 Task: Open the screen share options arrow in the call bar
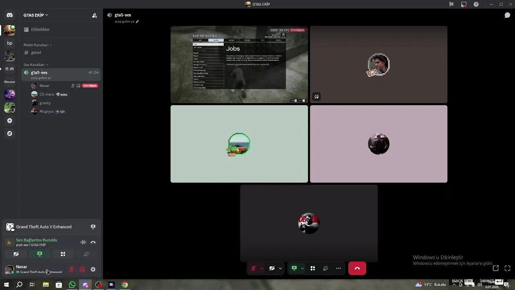tap(302, 268)
